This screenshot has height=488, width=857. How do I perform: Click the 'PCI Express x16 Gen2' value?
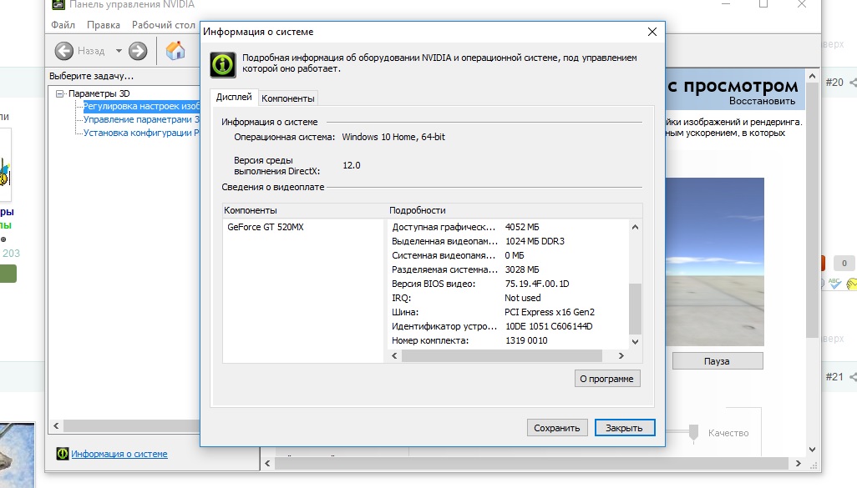click(550, 312)
